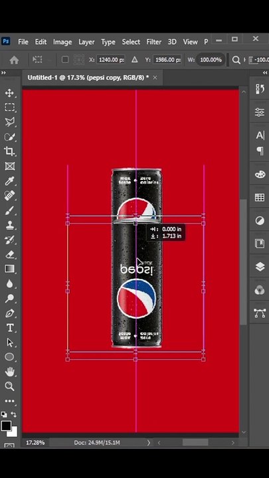Open the Select menu
269x478 pixels.
(131, 42)
